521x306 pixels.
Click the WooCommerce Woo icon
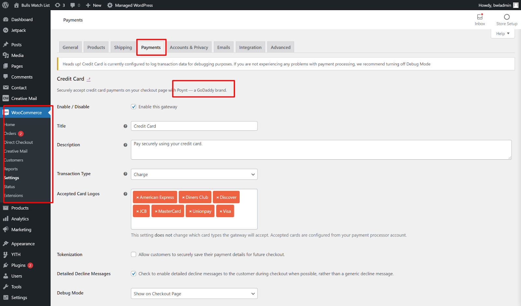pos(6,112)
